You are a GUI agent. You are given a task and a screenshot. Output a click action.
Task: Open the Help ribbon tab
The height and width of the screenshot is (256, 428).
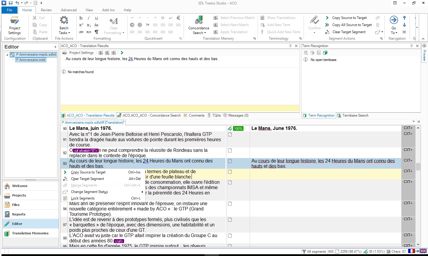[127, 10]
